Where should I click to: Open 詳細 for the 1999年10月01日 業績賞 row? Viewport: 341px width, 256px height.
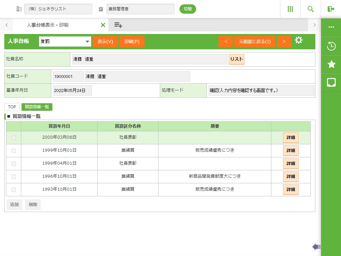click(291, 151)
